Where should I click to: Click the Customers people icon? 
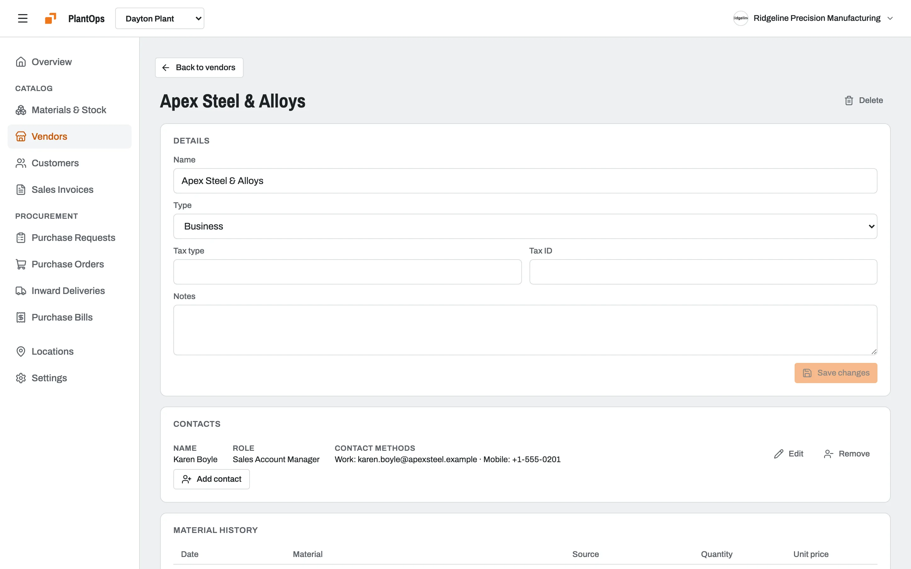21,163
